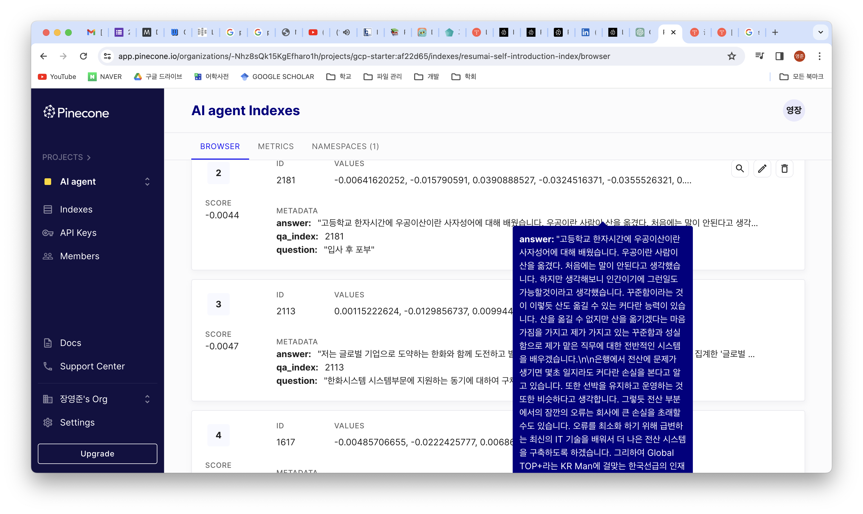Switch to the Gmail browser tab
Screen dimensions: 863x514
95,32
